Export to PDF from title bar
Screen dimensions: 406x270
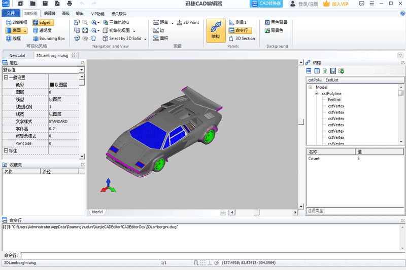[x=57, y=4]
